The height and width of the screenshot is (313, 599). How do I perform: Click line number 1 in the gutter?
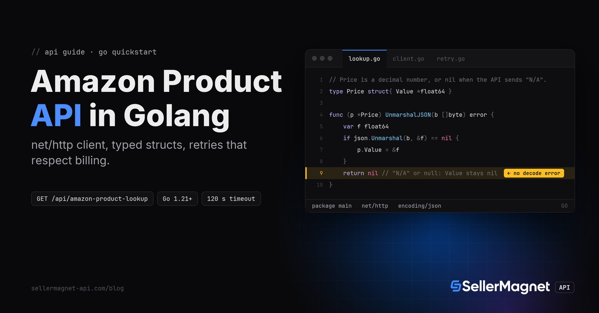[x=321, y=80]
